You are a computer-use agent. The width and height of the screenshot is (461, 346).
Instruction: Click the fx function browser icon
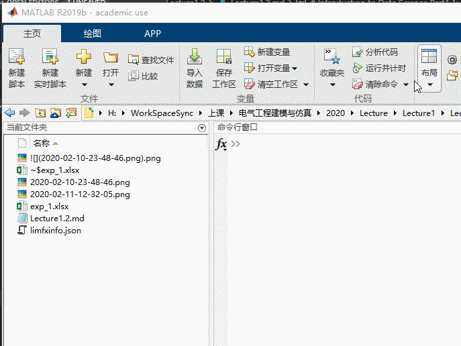pyautogui.click(x=221, y=144)
